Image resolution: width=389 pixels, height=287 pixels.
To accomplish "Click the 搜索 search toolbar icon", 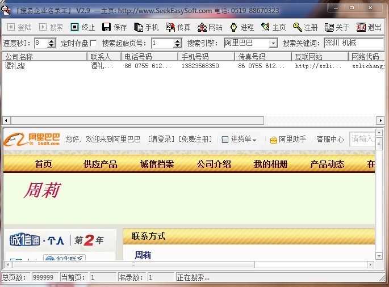I will [43, 27].
